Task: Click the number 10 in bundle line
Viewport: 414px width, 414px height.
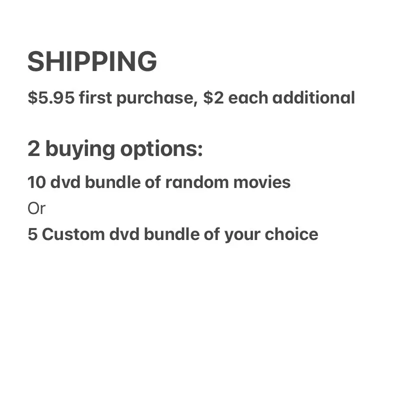Action: [36, 182]
